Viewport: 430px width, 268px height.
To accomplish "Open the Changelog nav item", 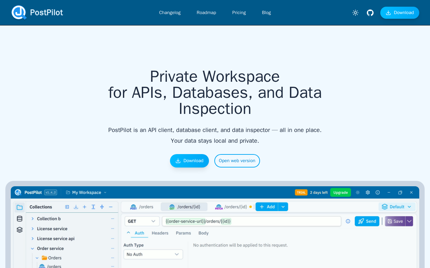I will (170, 13).
